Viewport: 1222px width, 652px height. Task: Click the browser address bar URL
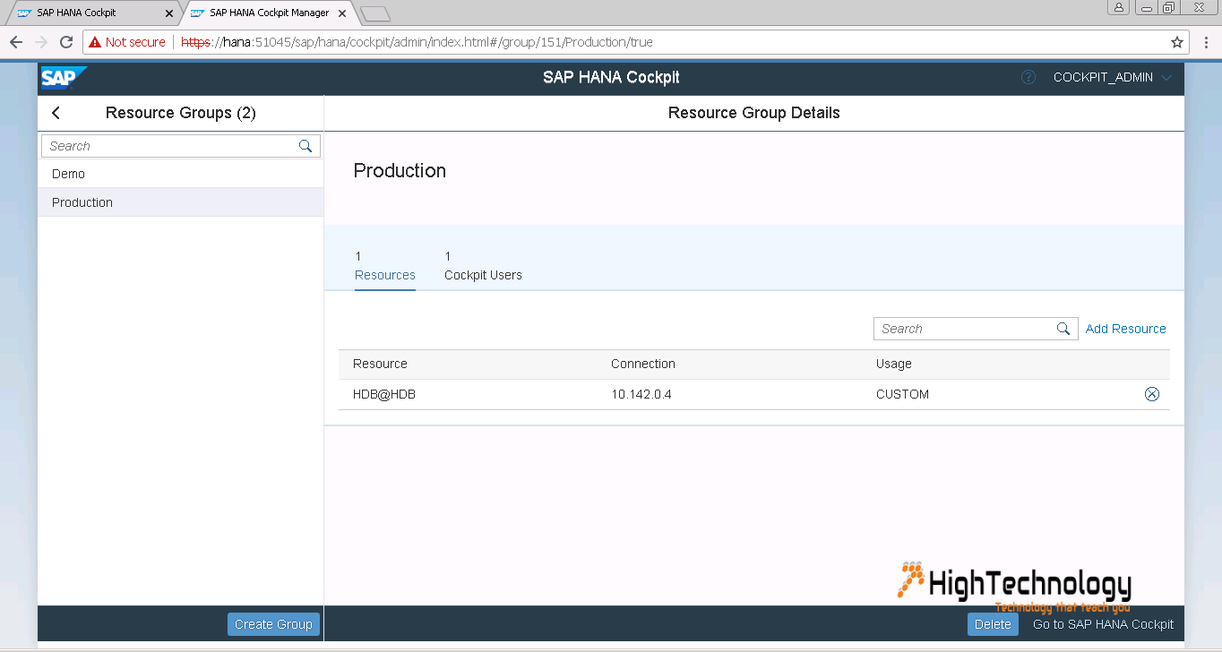coord(417,42)
